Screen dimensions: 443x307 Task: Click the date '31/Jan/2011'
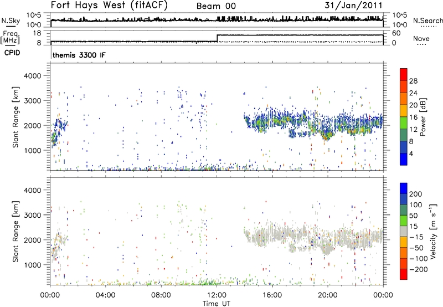[353, 6]
